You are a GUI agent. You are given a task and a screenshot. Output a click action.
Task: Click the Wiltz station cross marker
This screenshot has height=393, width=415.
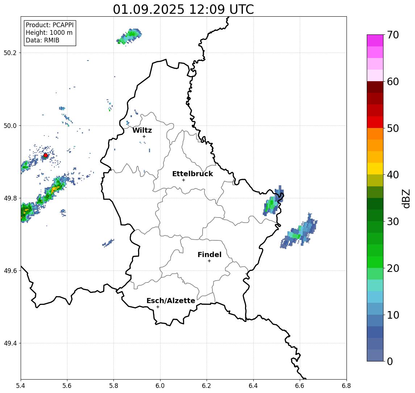[x=144, y=137]
